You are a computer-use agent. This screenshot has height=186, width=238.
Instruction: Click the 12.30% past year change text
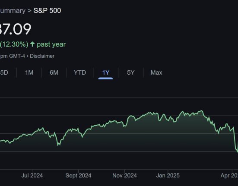33,44
